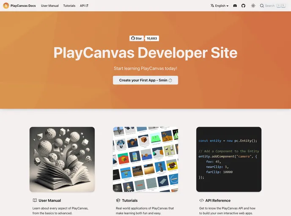This screenshot has height=216, width=291.
Task: Click the User Manual heading link
Action: 50,200
